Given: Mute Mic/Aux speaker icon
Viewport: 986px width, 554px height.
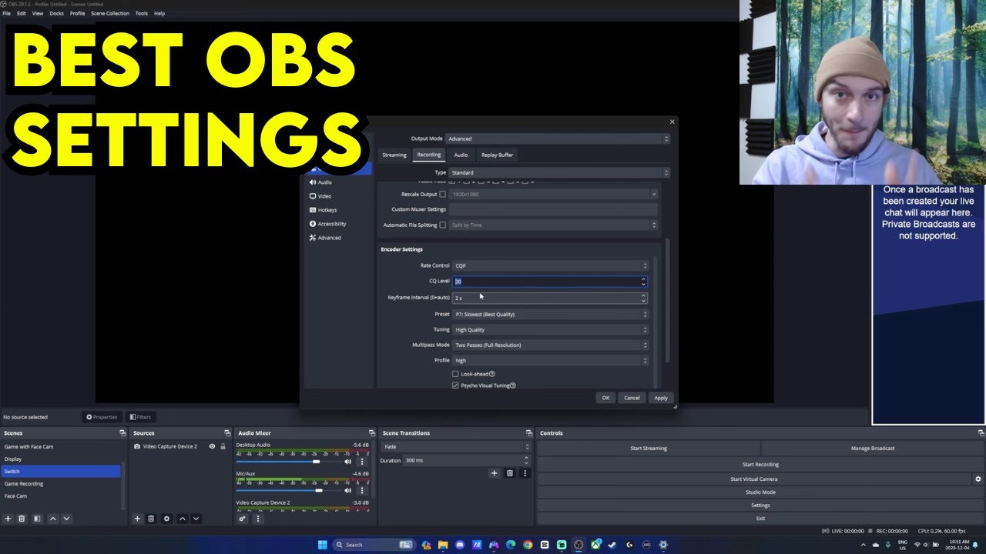Looking at the screenshot, I should [x=347, y=490].
